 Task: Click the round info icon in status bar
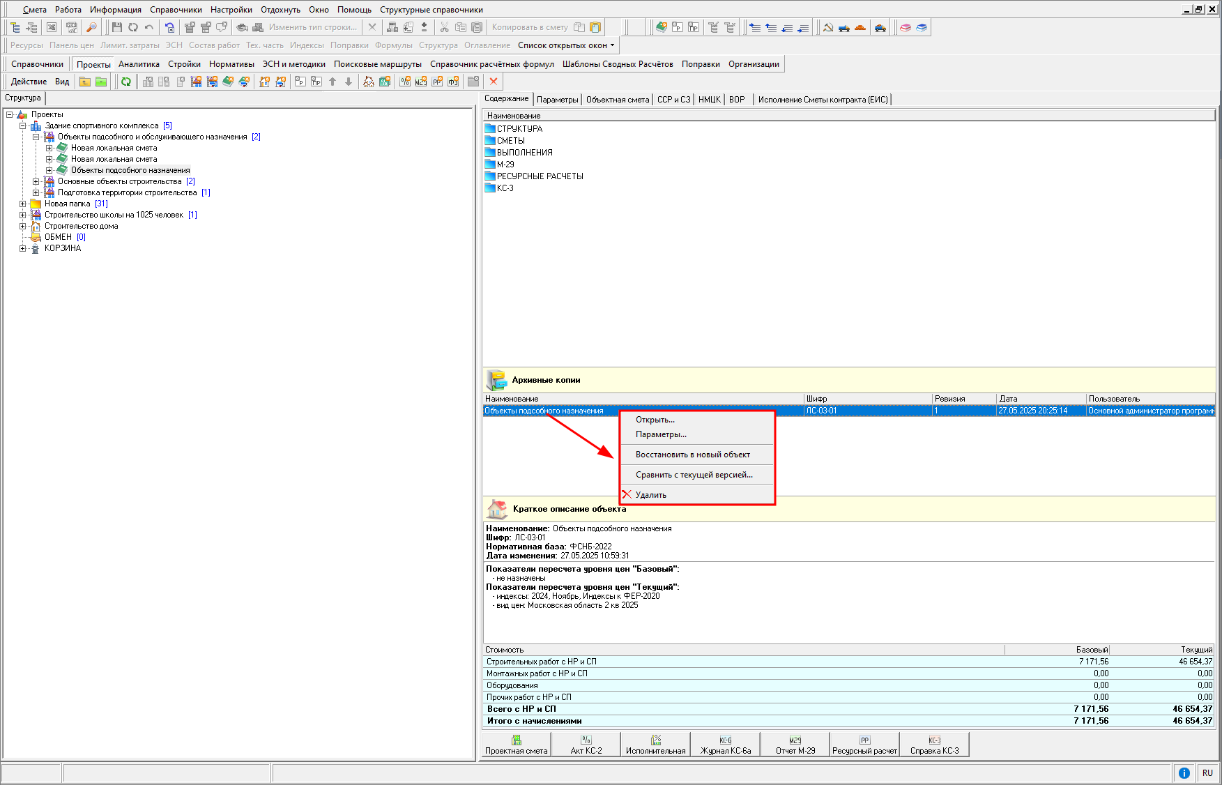[x=1184, y=772]
